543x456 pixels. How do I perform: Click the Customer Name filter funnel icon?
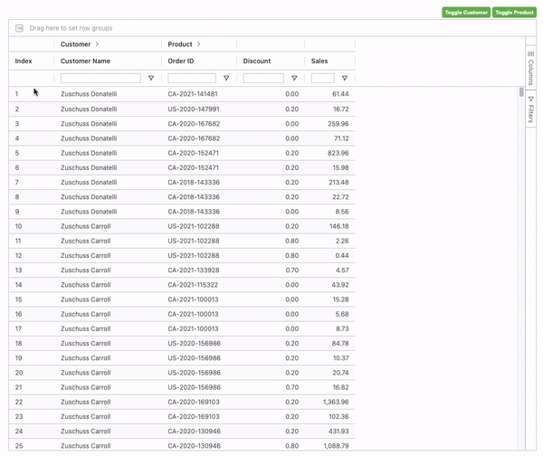pos(151,79)
